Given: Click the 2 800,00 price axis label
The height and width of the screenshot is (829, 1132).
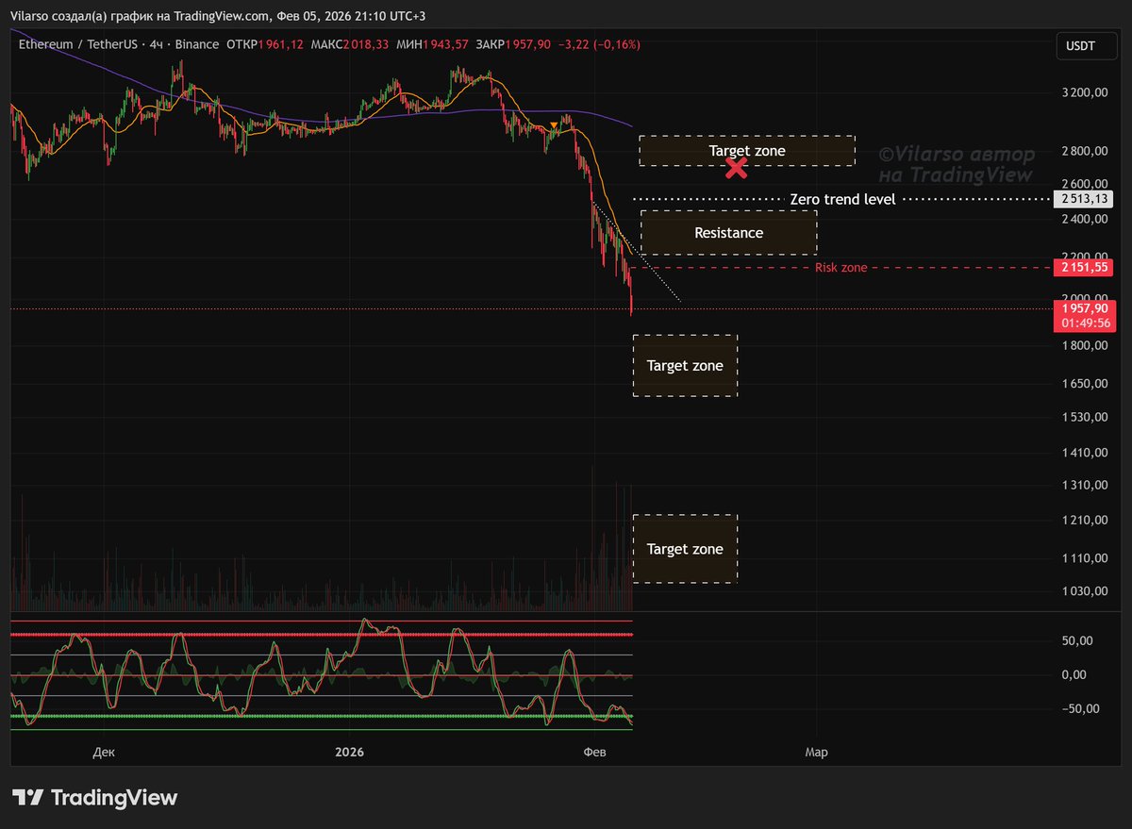Looking at the screenshot, I should coord(1084,151).
